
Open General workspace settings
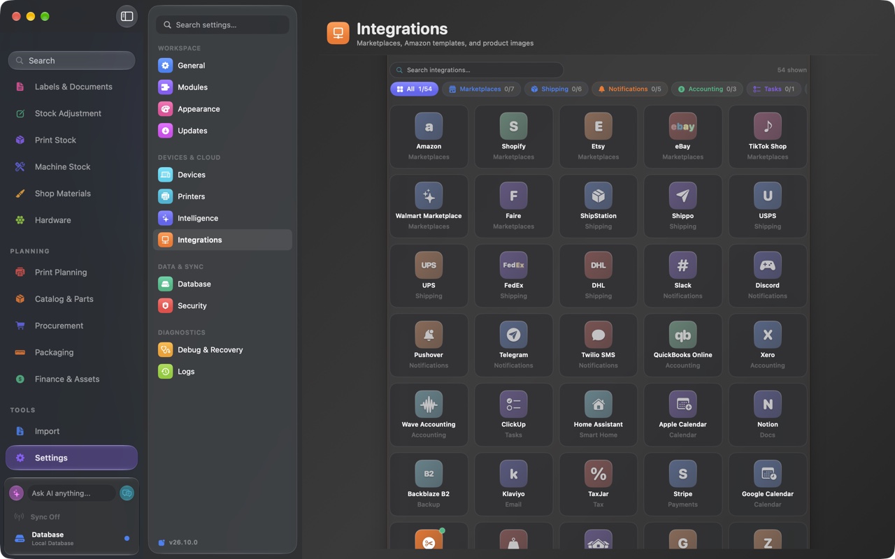coord(222,66)
